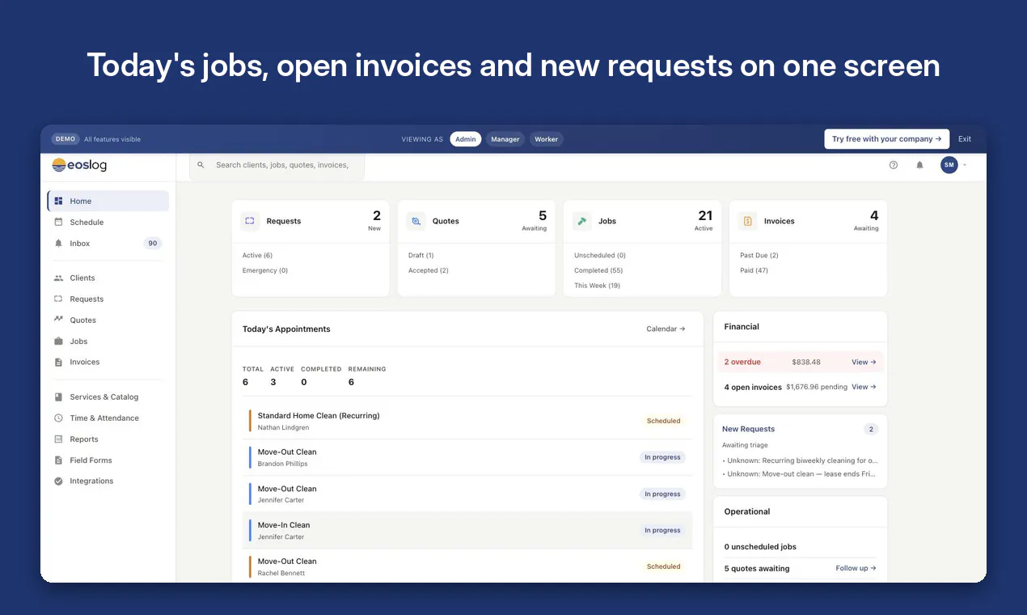Viewport: 1027px width, 615px height.
Task: Click the Quotes card icon
Action: (x=416, y=221)
